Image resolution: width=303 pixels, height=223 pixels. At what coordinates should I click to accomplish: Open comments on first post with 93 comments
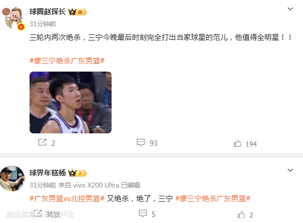tap(141, 143)
